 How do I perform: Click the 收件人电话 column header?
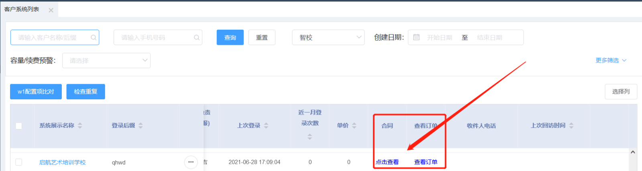coord(481,126)
